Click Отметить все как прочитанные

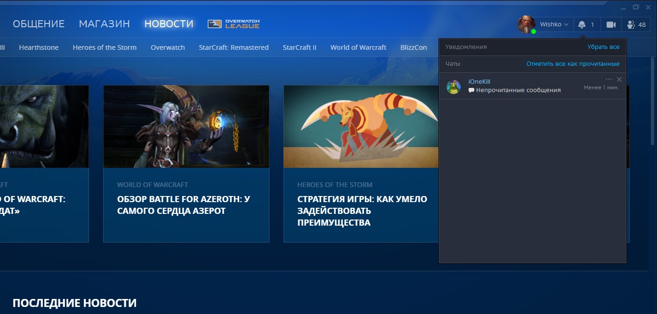point(573,63)
